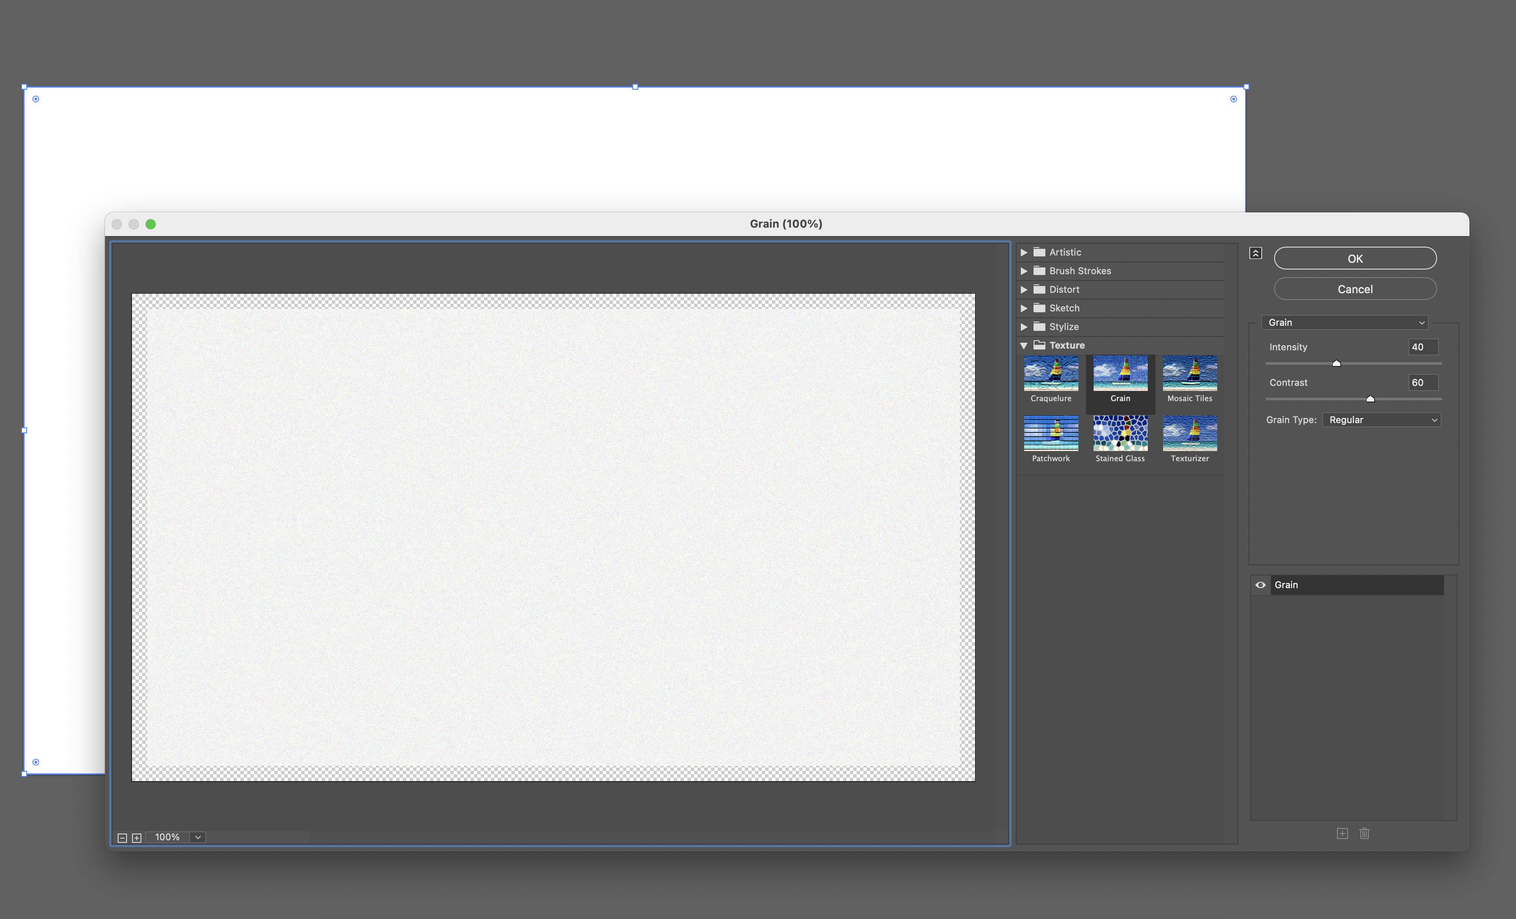
Task: Click the bottom-left corner radius widget on the artboard
Action: pos(36,762)
